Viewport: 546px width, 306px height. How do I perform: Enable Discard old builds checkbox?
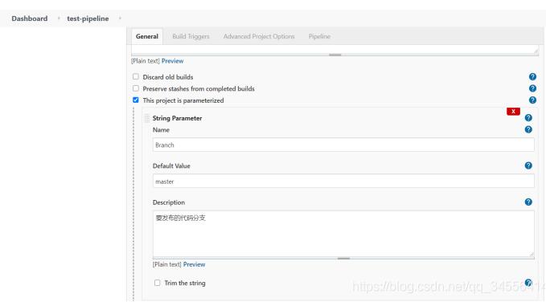pos(135,76)
